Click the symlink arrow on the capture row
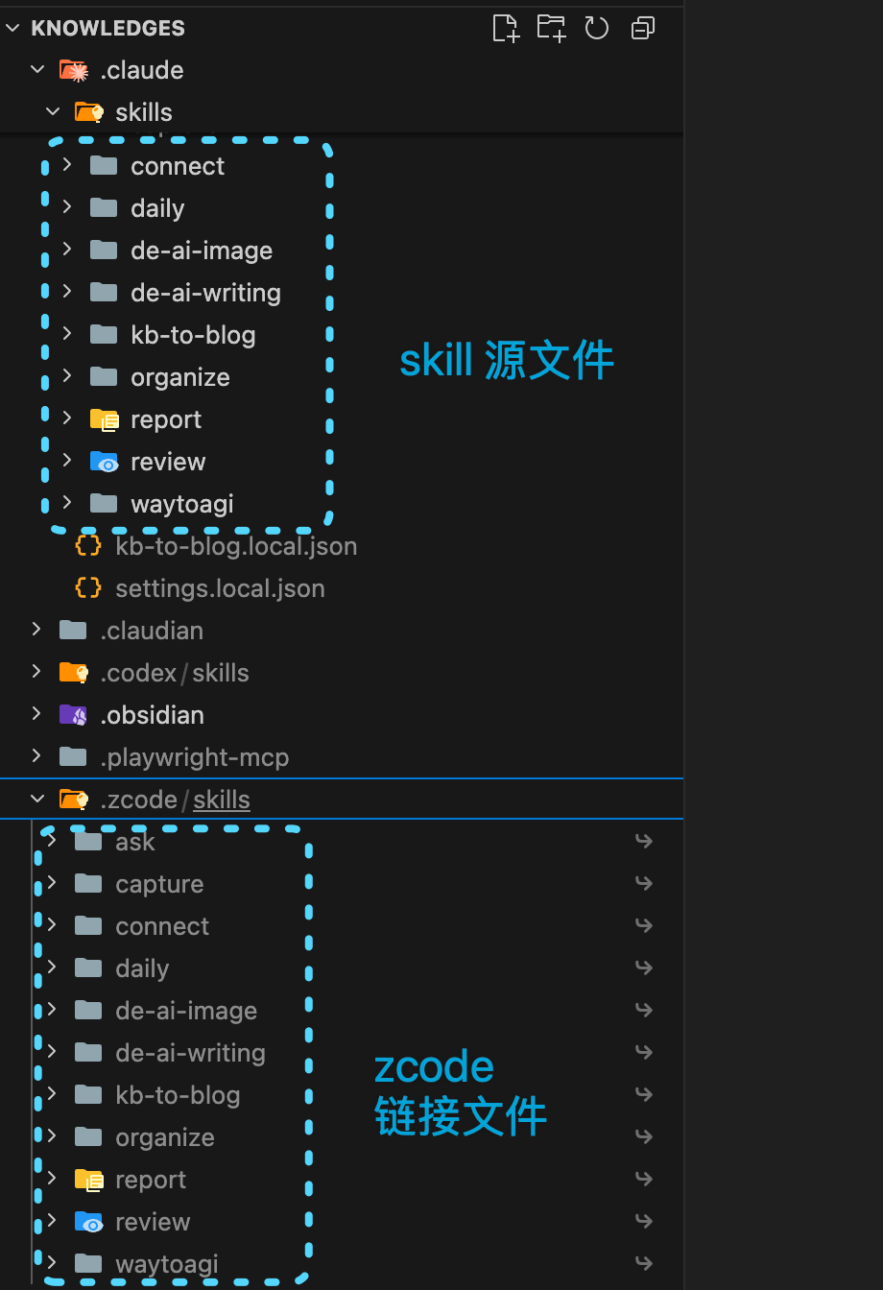This screenshot has height=1290, width=883. point(644,884)
